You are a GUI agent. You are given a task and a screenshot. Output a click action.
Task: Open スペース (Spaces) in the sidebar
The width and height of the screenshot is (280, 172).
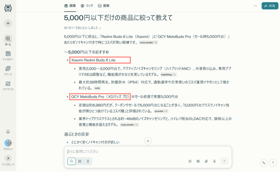8,69
